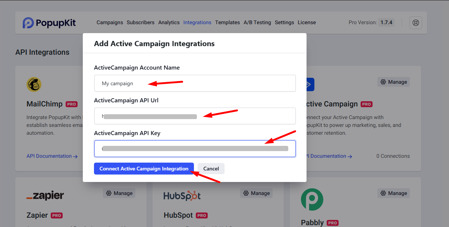Click the circular icon near the version number
Viewport: 449px width, 227px height.
(x=415, y=22)
